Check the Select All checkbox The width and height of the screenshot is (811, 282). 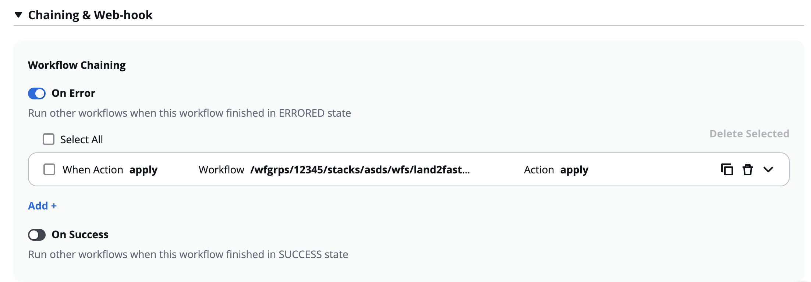(49, 140)
